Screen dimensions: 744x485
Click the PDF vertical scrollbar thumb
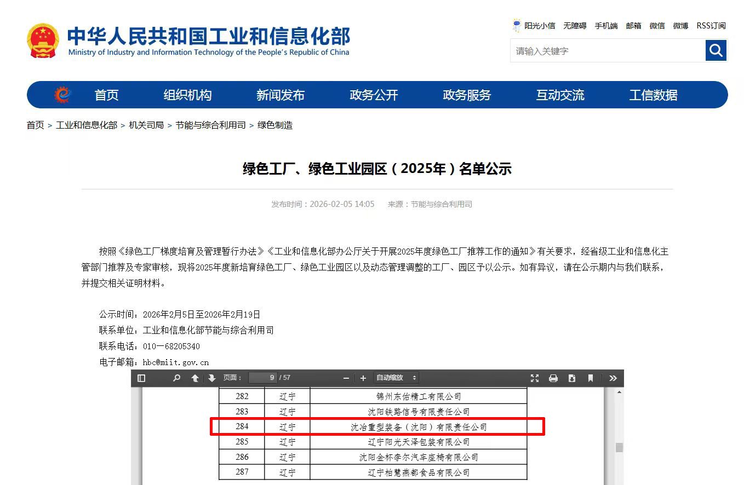pos(619,447)
